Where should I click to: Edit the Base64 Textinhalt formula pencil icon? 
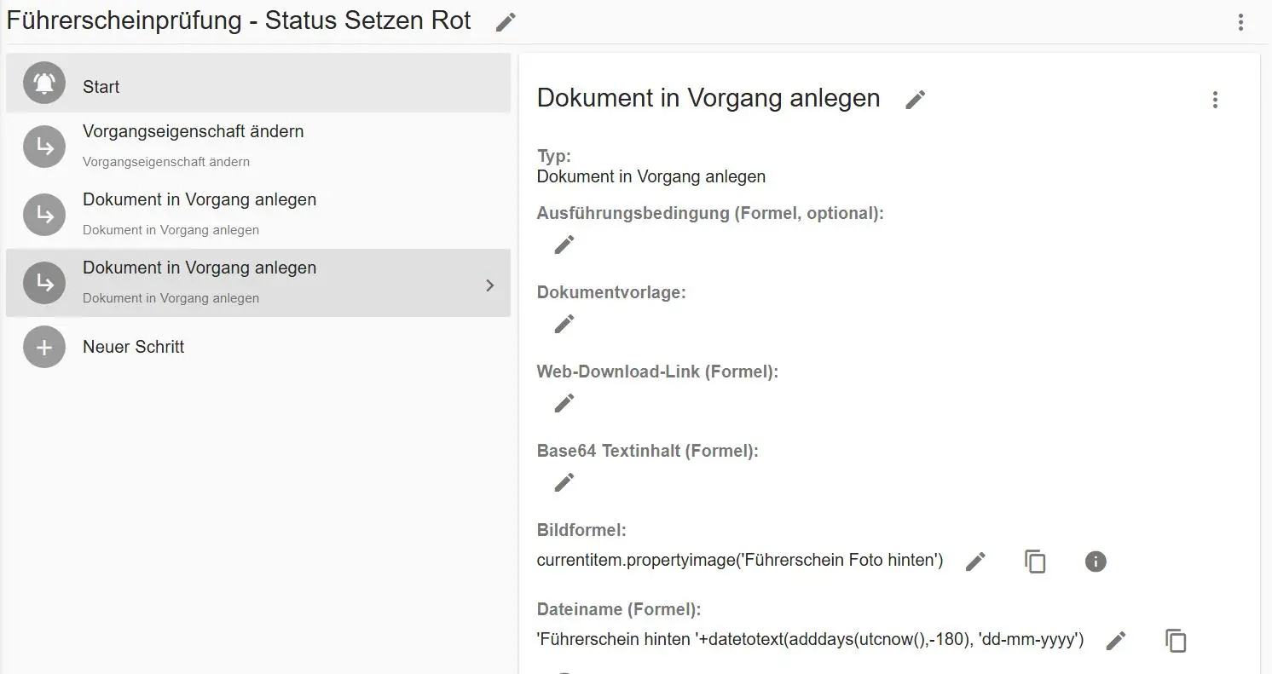[x=564, y=481]
